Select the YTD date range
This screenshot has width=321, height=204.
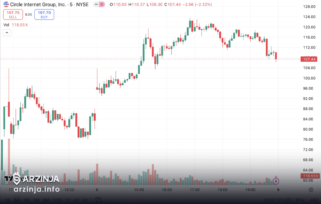57,200
